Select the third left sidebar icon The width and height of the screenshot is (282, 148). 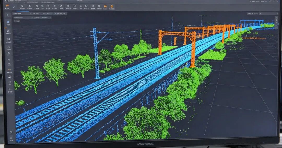coord(8,31)
